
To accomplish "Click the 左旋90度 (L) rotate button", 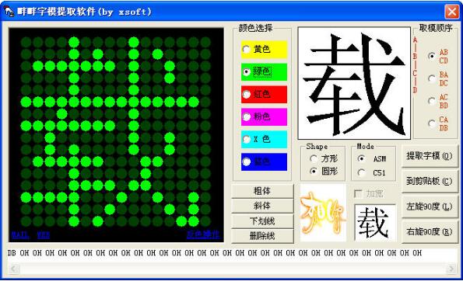I will click(430, 206).
